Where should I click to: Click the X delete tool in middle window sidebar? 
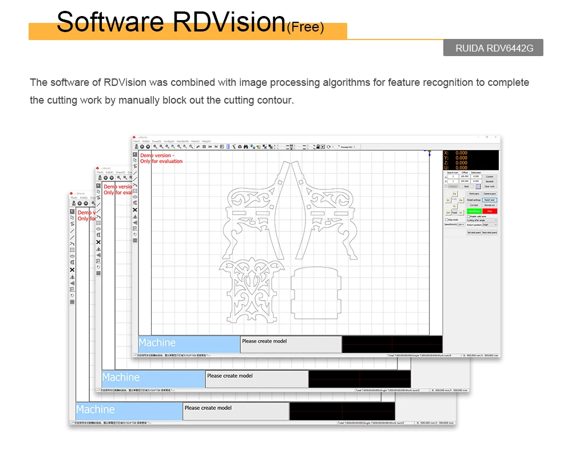98,242
